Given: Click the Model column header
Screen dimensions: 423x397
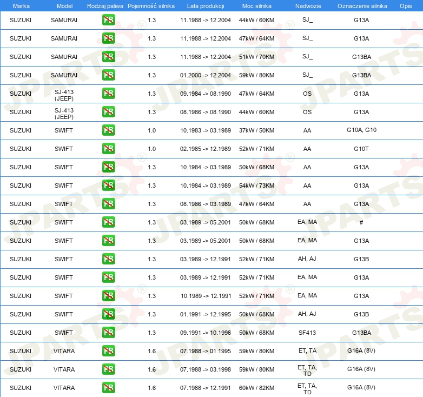Looking at the screenshot, I should [x=64, y=6].
